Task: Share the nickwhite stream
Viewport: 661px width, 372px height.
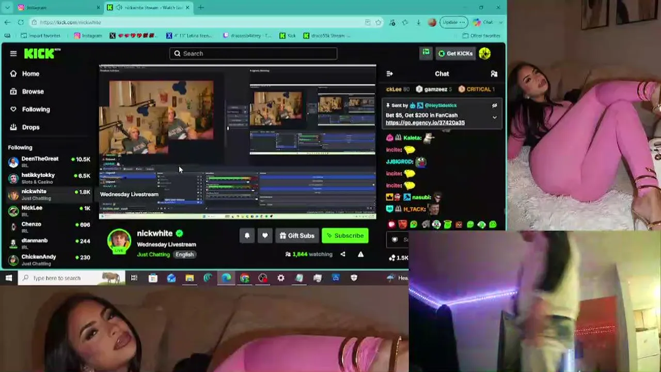Action: [x=343, y=254]
